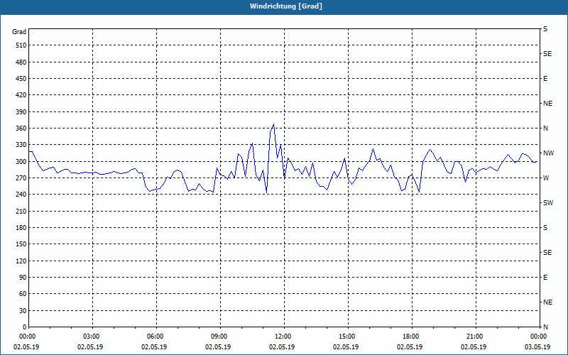This screenshot has width=568, height=355.
Task: Click the "06:00" time label
Action: (x=155, y=337)
